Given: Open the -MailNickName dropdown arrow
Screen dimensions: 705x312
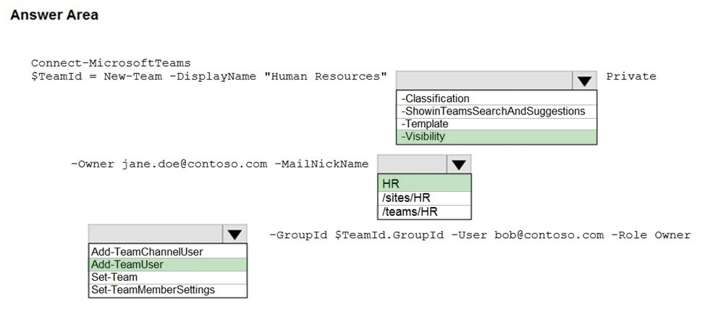Looking at the screenshot, I should click(459, 164).
